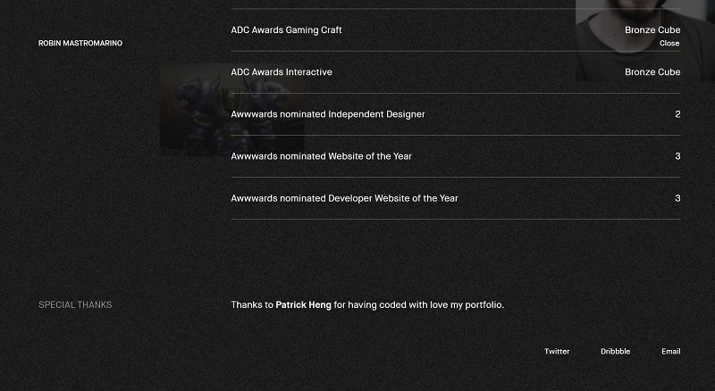The width and height of the screenshot is (715, 391).
Task: Open the Dribbble profile link
Action: coord(615,352)
